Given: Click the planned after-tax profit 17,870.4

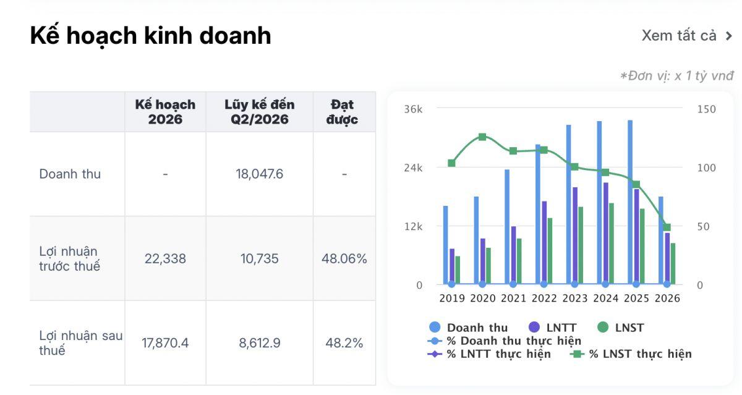Looking at the screenshot, I should (x=165, y=343).
